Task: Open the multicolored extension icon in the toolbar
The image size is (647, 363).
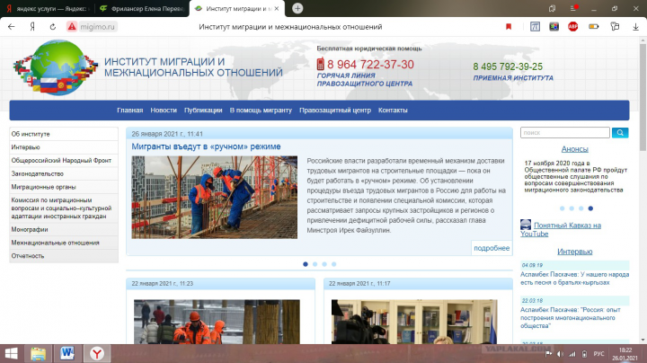Action: tap(554, 27)
